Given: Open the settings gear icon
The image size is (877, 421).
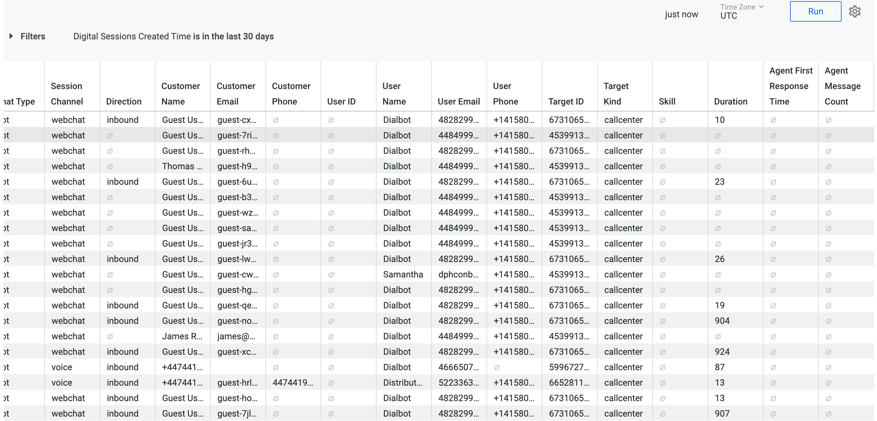Looking at the screenshot, I should pyautogui.click(x=855, y=12).
